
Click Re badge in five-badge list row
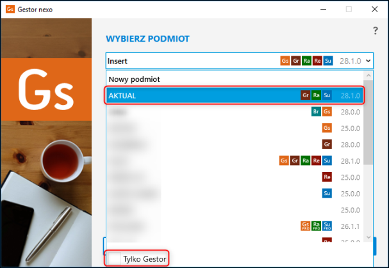[x=316, y=161]
